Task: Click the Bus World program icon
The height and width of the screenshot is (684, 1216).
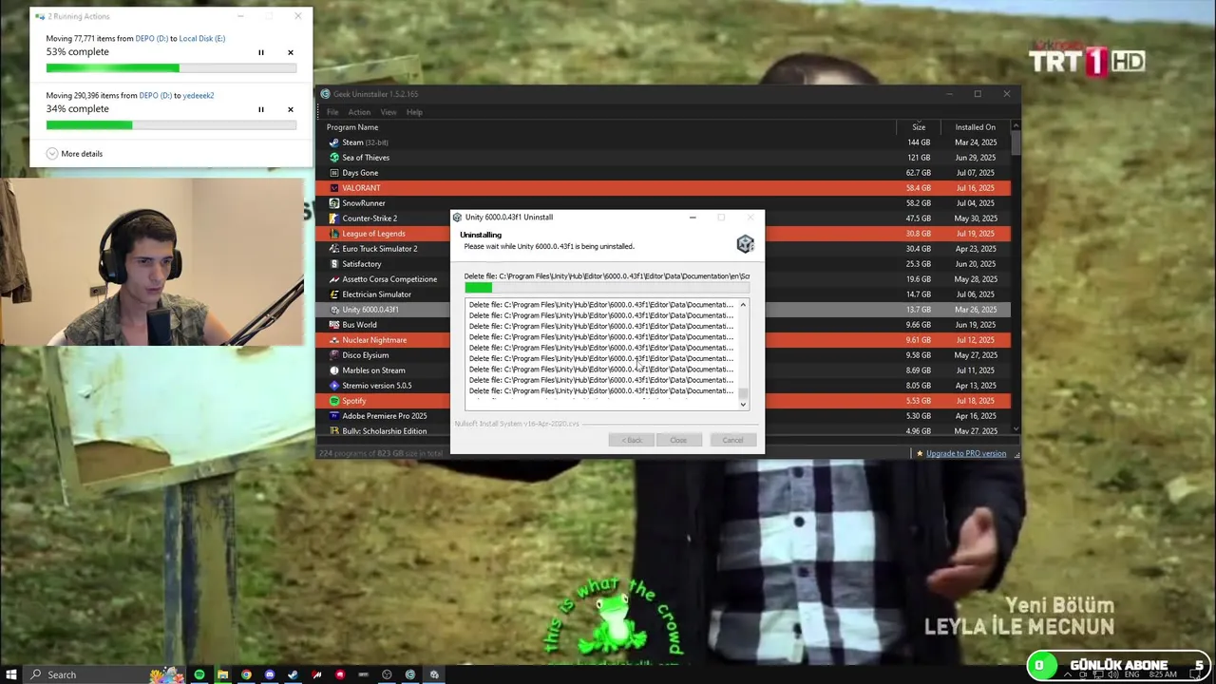Action: tap(333, 325)
